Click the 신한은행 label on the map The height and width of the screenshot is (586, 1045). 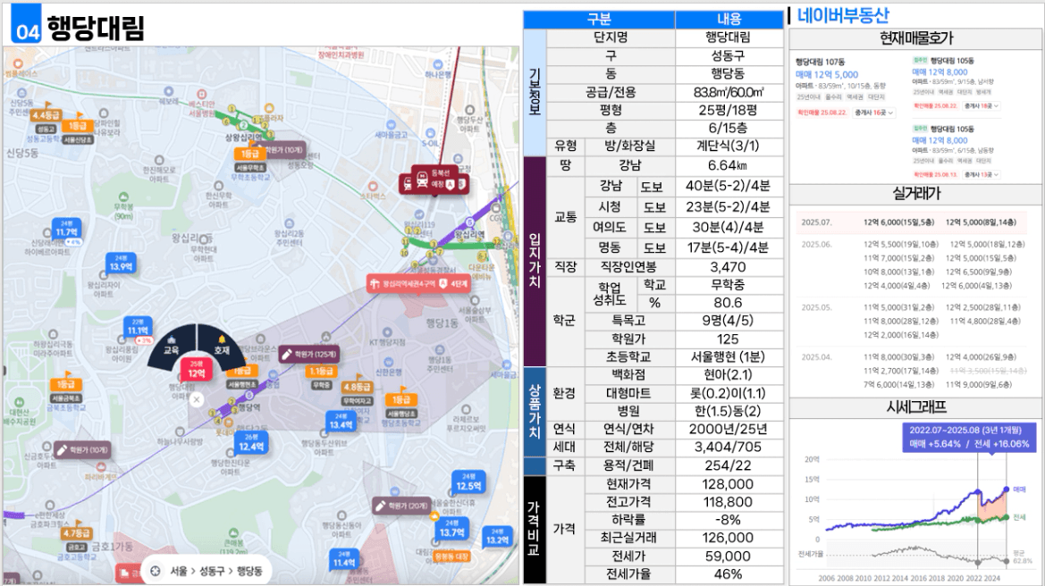[388, 372]
